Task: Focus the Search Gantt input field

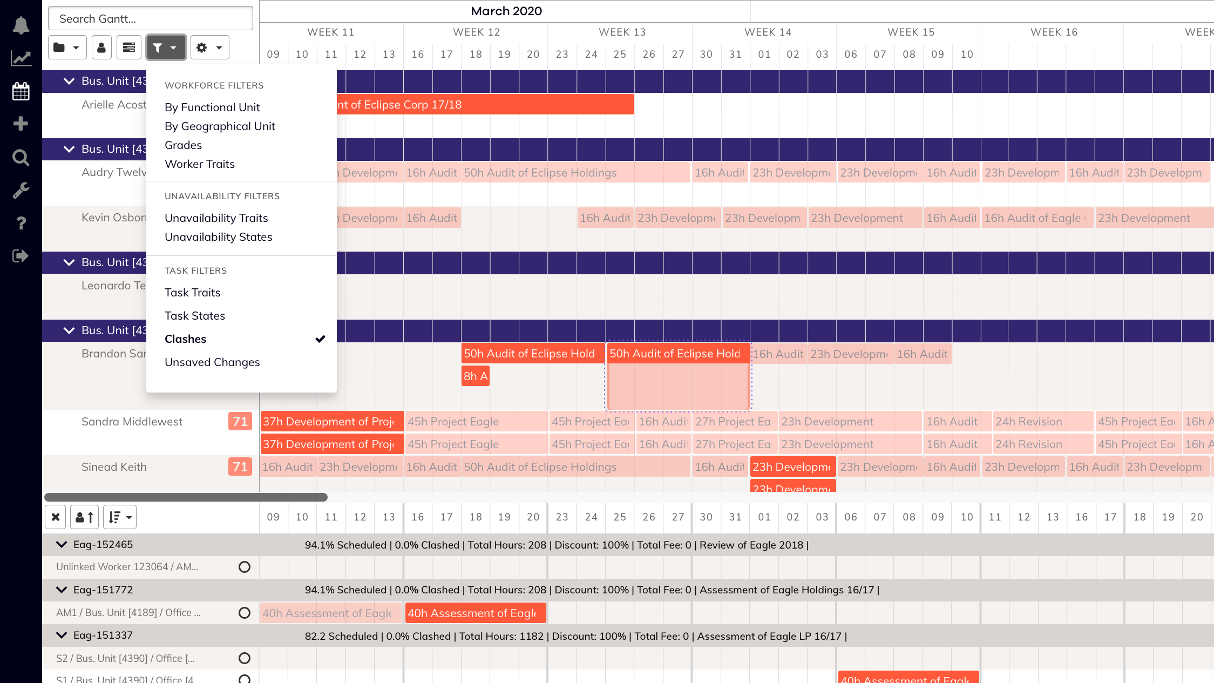Action: [x=151, y=19]
